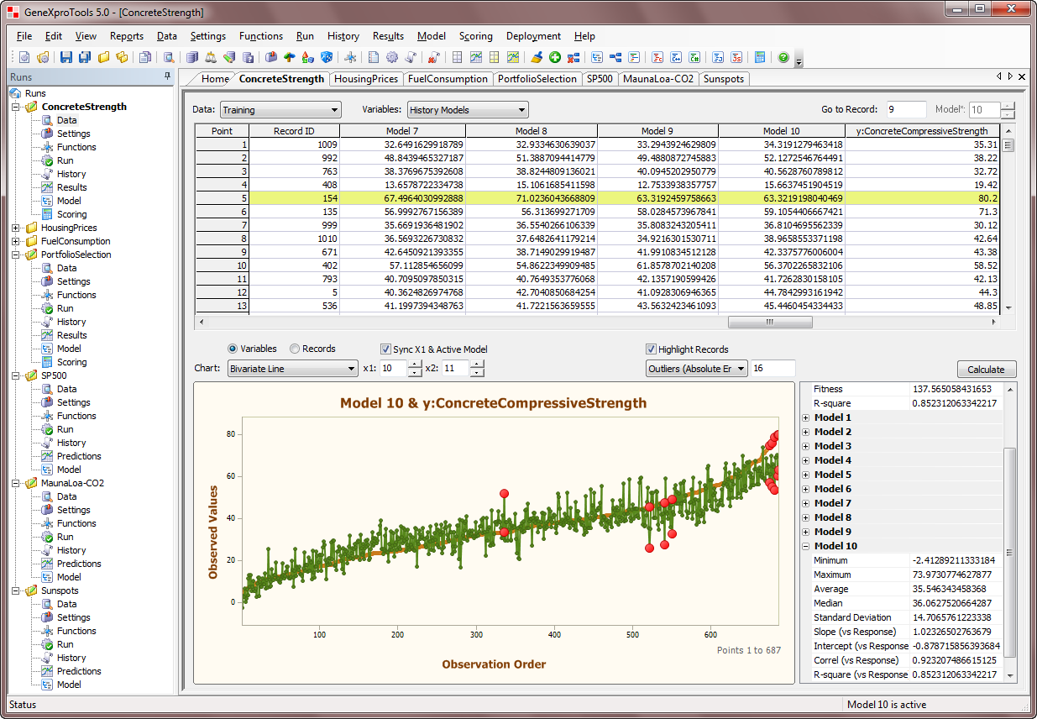Expand Model 1 in statistics panel

tap(806, 417)
